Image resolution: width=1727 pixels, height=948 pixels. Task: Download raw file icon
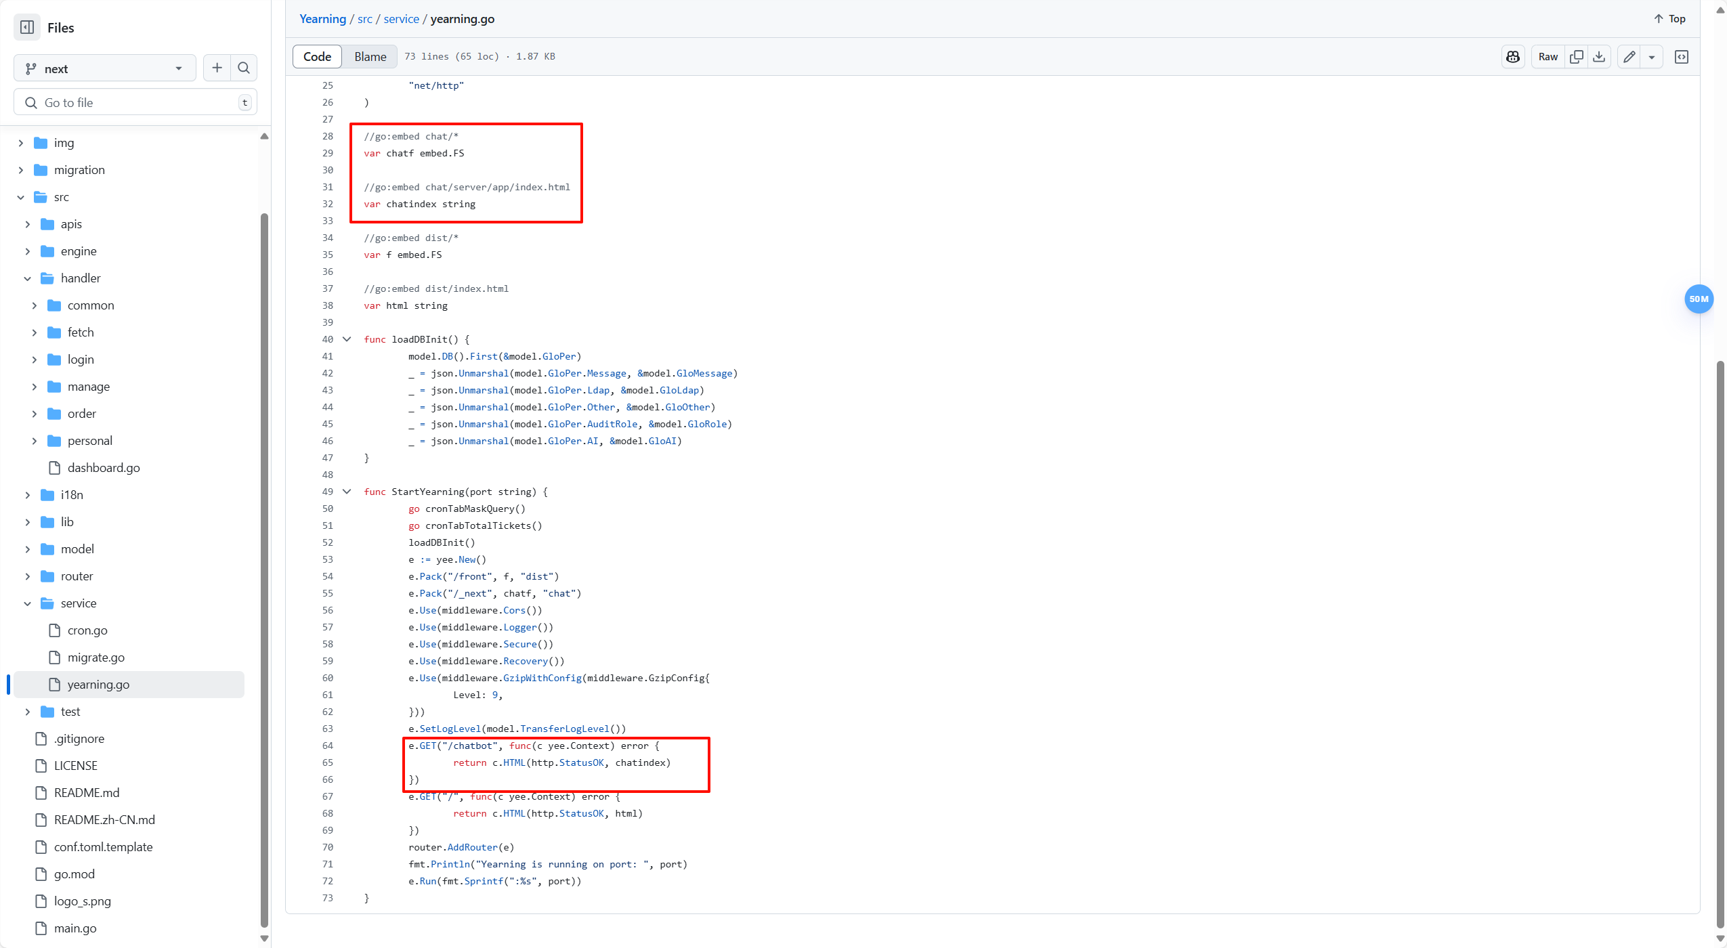pyautogui.click(x=1599, y=57)
